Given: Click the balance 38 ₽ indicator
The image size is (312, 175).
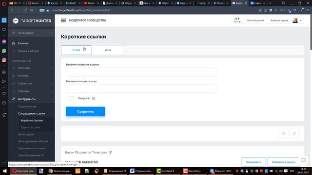Looking at the screenshot, I should point(237,20).
